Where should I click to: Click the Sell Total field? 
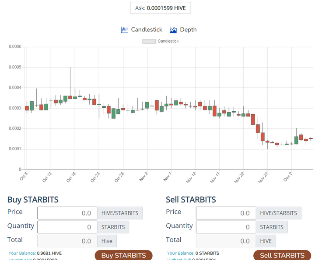pyautogui.click(x=226, y=241)
